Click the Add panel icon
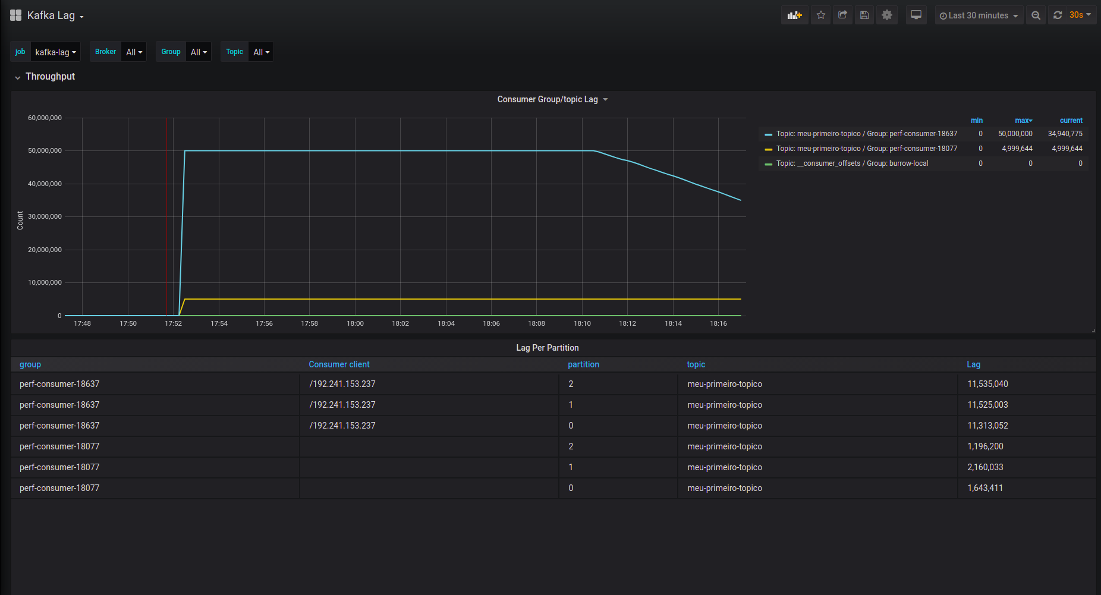This screenshot has width=1101, height=595. coord(794,15)
